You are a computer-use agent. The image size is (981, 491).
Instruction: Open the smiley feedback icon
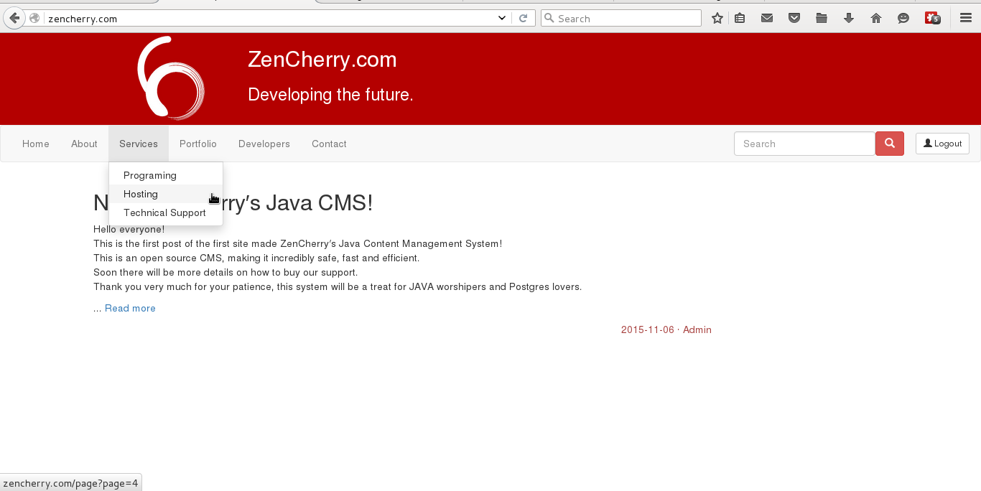(x=903, y=18)
